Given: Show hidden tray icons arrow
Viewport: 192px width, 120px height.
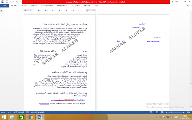Looking at the screenshot, I should pyautogui.click(x=157, y=117).
